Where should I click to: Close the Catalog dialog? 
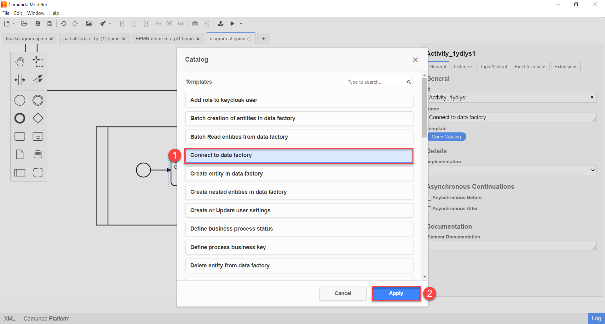click(415, 60)
